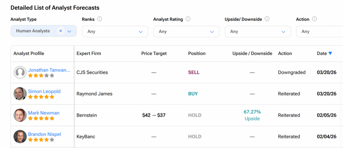Click Mark Newman's profile photo
Viewport: 343px width, 148px height.
[20, 115]
